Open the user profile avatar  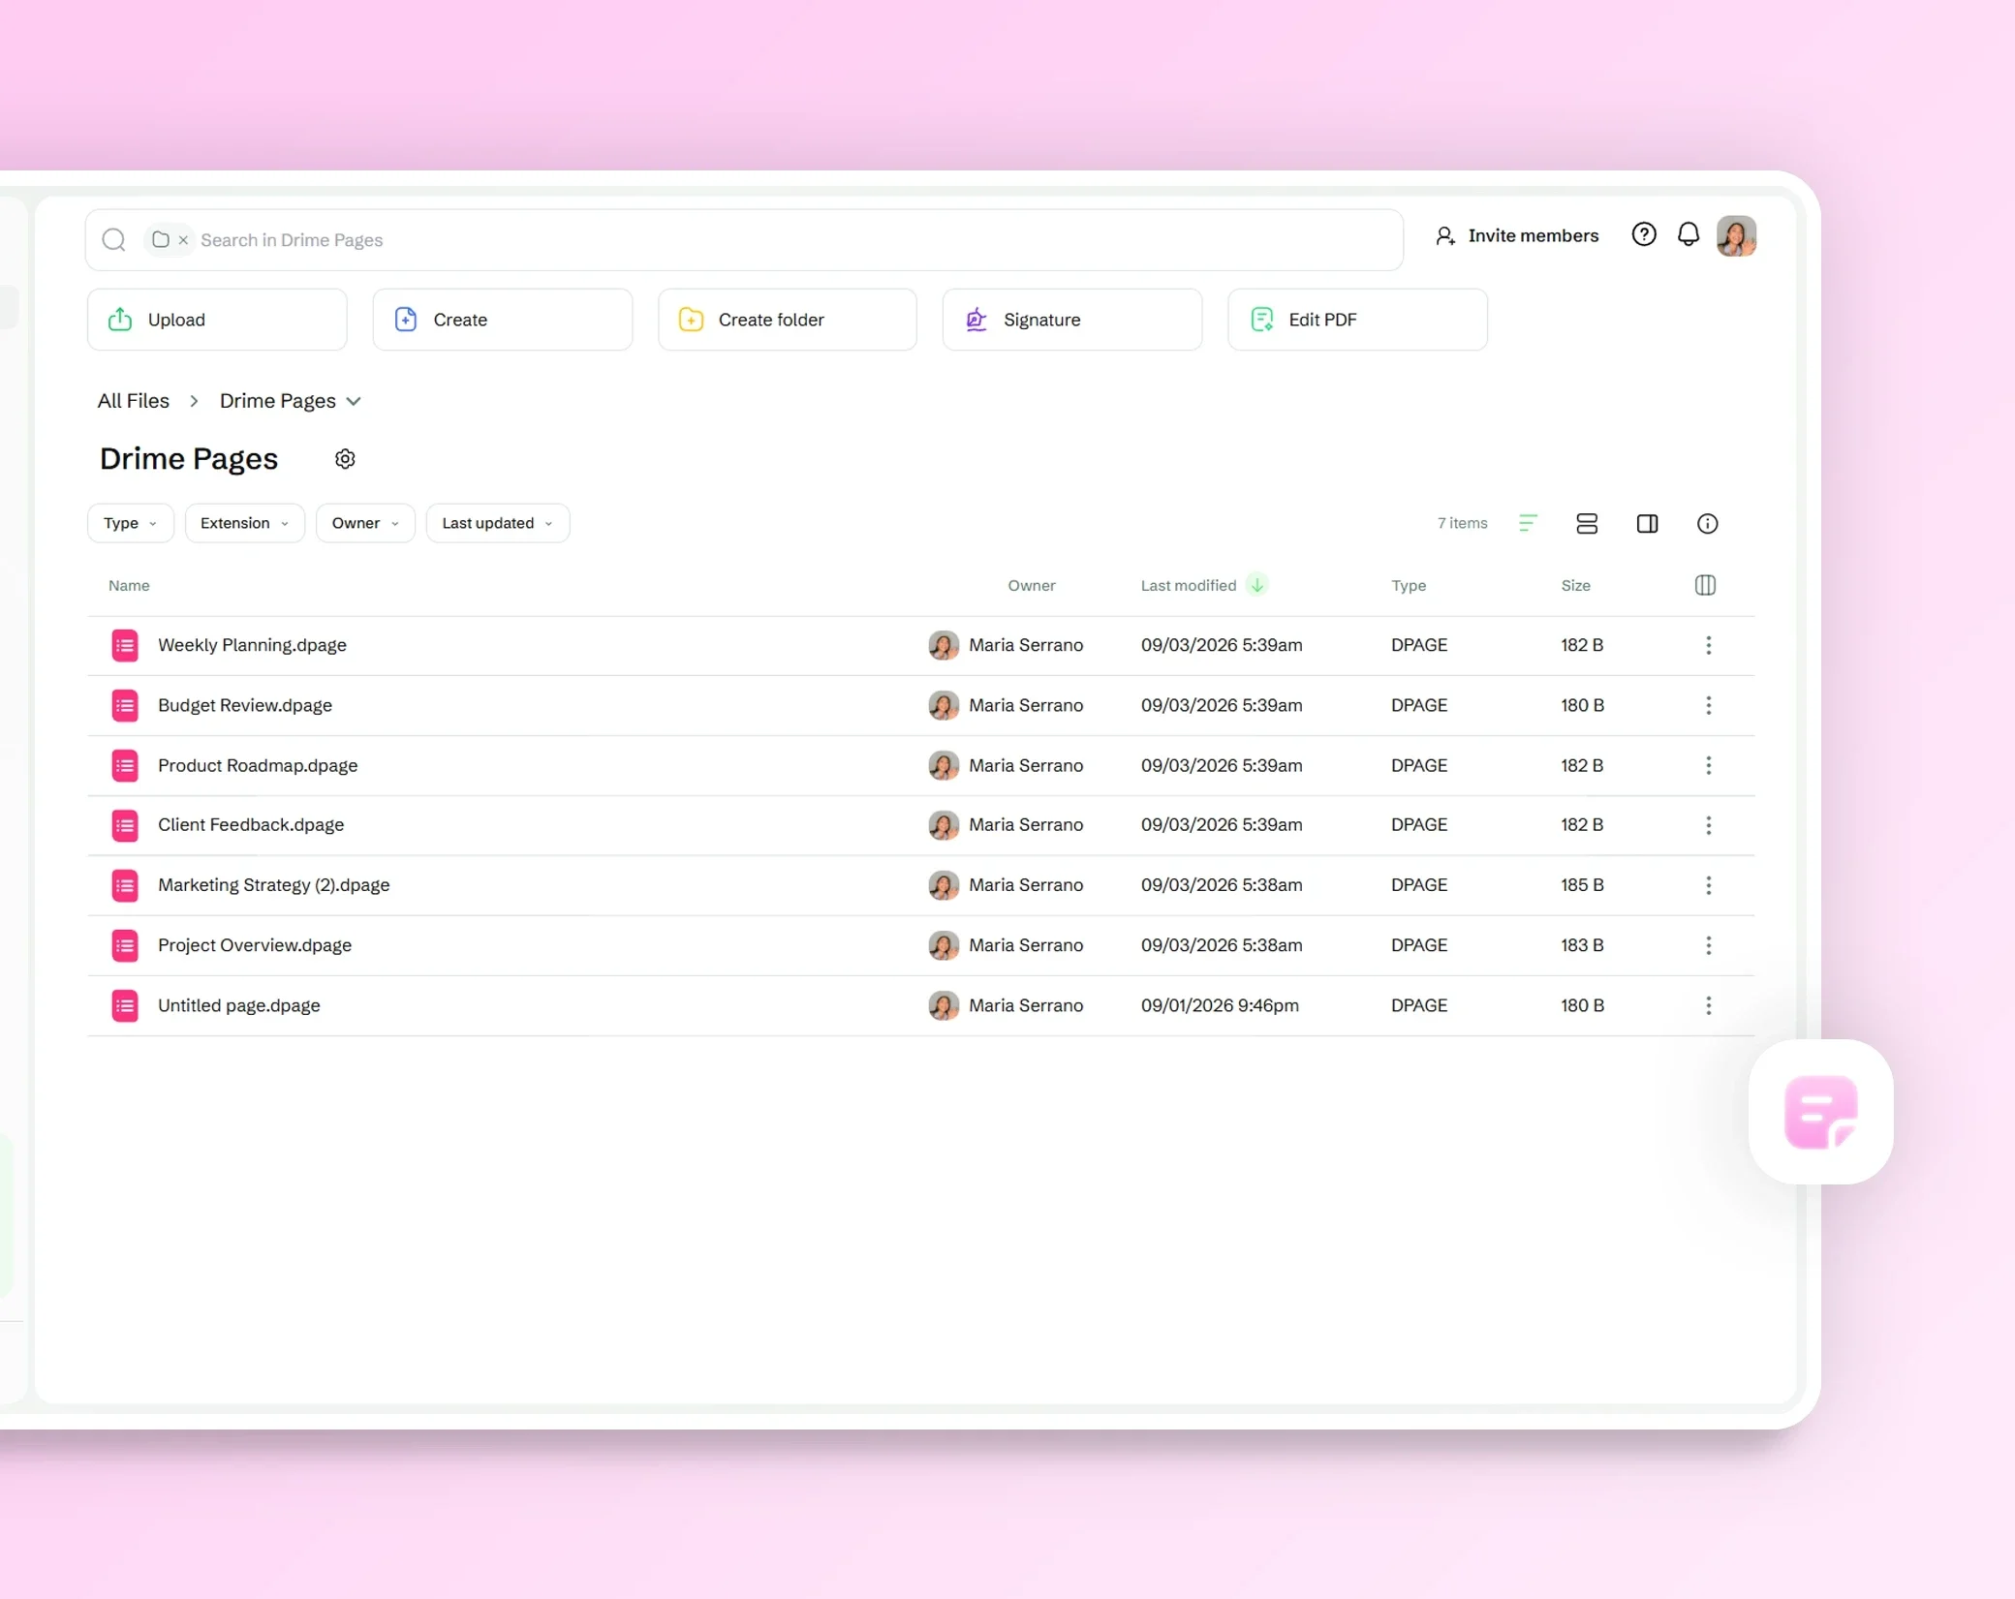[1736, 235]
